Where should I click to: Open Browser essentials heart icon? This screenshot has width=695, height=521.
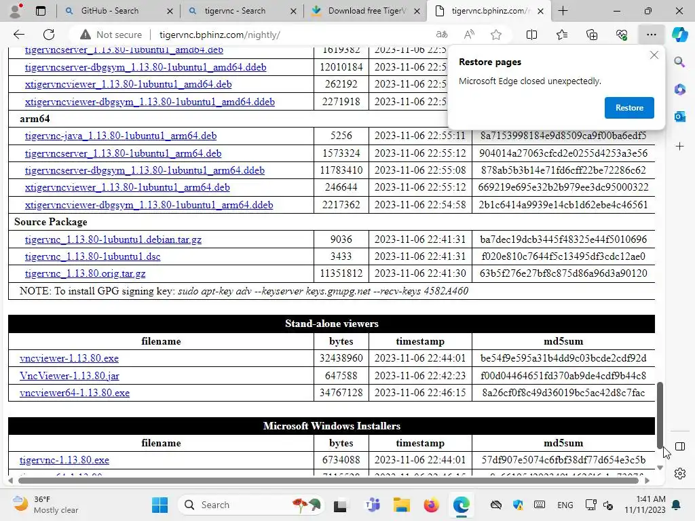pyautogui.click(x=622, y=35)
